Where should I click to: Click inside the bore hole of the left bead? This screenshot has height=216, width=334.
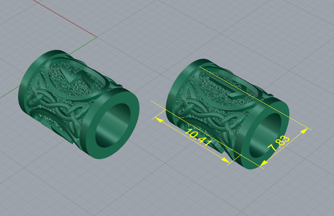click(x=113, y=126)
